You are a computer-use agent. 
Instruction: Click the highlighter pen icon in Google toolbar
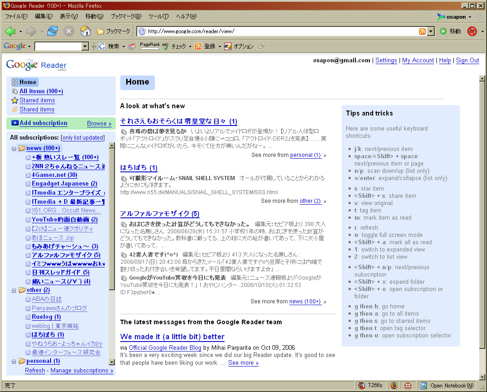click(x=261, y=46)
